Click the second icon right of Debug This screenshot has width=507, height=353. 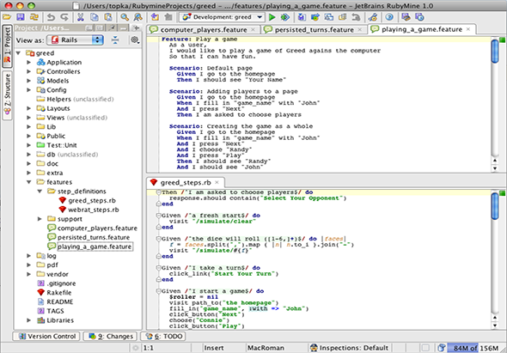315,17
